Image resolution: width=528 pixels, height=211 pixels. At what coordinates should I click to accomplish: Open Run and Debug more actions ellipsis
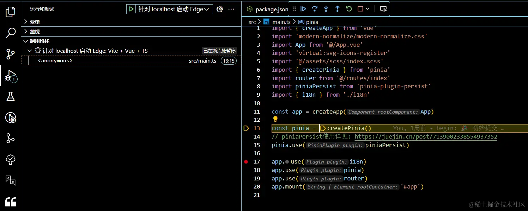click(231, 9)
